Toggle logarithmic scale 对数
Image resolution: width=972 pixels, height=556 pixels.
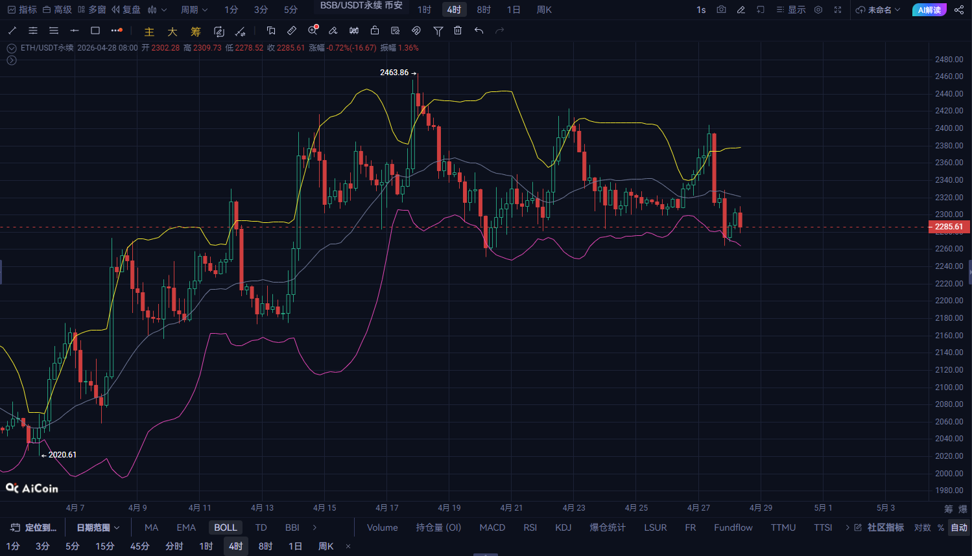[922, 527]
